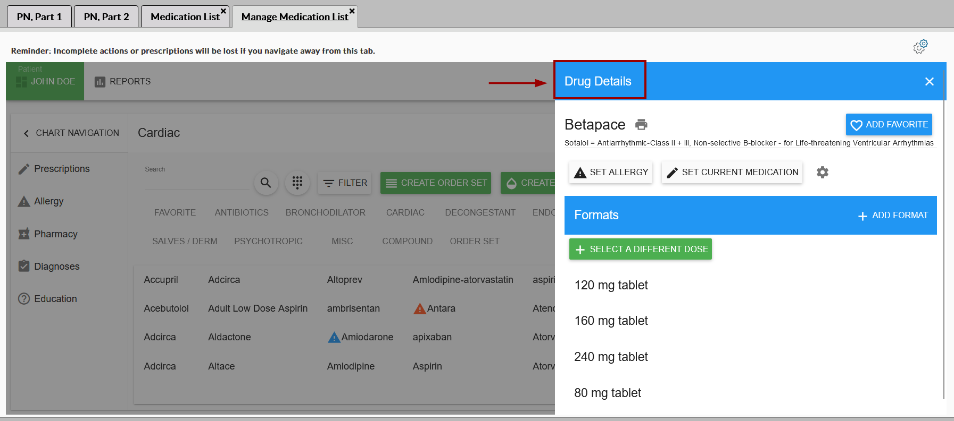Screen dimensions: 954x421
Task: Click the magnifying glass search icon
Action: 266,183
